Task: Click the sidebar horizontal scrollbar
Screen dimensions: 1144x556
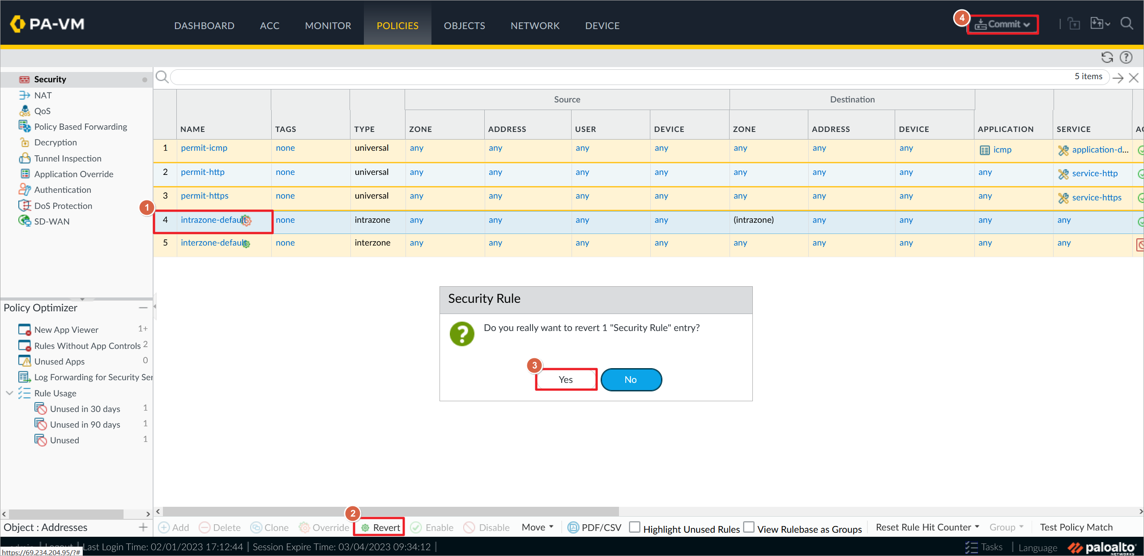Action: click(x=66, y=514)
